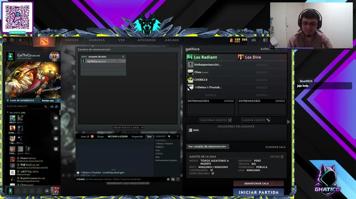Spectate MECV's game via eye icon

(x=56, y=118)
